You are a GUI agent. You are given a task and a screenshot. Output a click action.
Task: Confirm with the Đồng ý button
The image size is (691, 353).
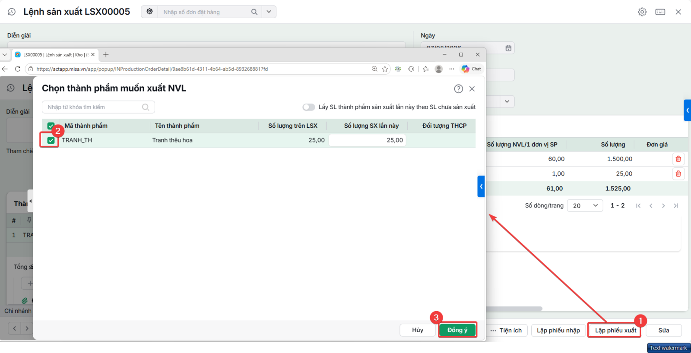pyautogui.click(x=457, y=330)
